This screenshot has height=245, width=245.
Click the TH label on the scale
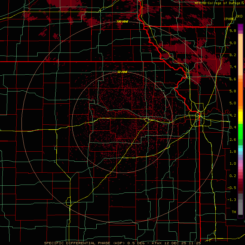[234, 212]
